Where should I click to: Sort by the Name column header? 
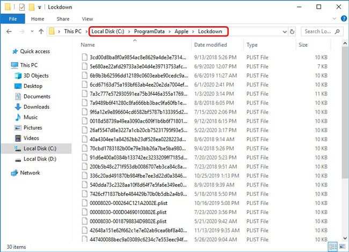click(x=88, y=45)
